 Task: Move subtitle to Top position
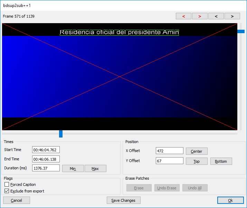click(197, 161)
